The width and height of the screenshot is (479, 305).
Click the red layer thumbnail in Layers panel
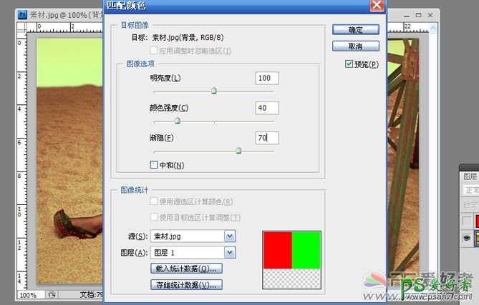(475, 221)
